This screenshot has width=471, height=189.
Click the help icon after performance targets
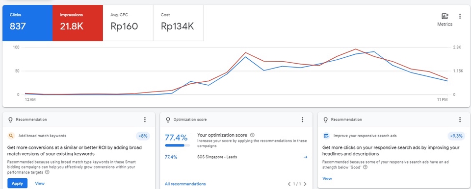[47, 172]
